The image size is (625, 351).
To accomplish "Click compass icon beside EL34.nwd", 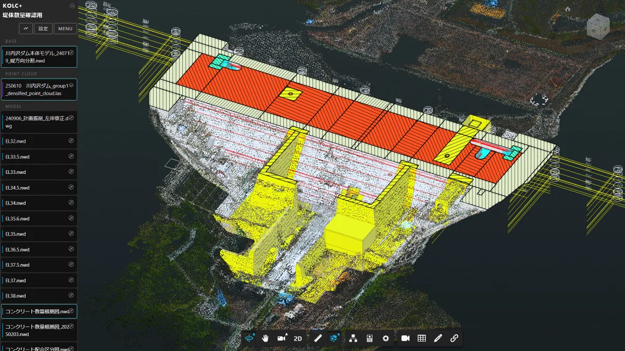I will point(71,203).
